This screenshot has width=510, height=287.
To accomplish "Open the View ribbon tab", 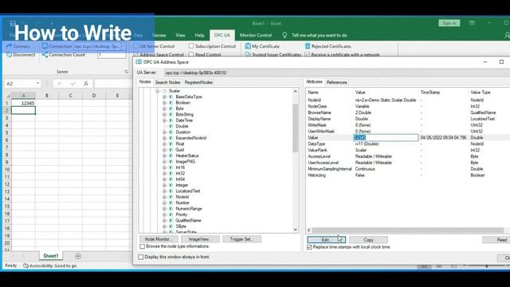I will tap(180, 35).
